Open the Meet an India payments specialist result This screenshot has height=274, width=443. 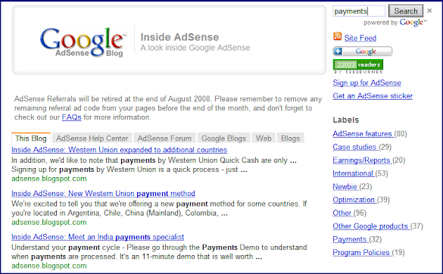pyautogui.click(x=98, y=237)
